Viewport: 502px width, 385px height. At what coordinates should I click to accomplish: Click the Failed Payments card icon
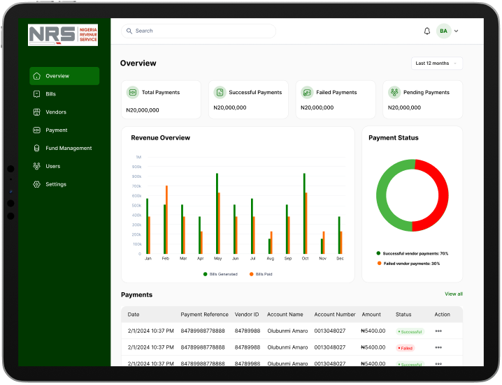pyautogui.click(x=307, y=93)
